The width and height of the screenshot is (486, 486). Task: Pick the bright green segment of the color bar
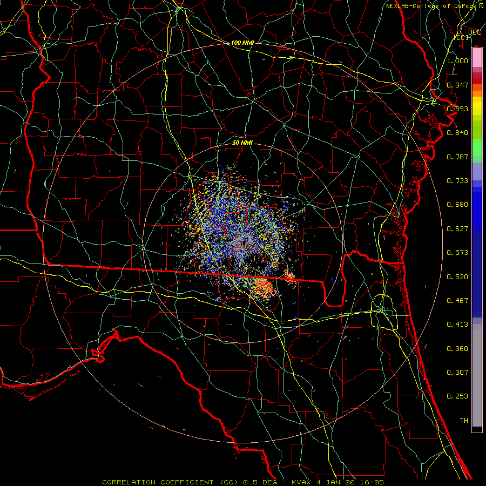point(477,148)
